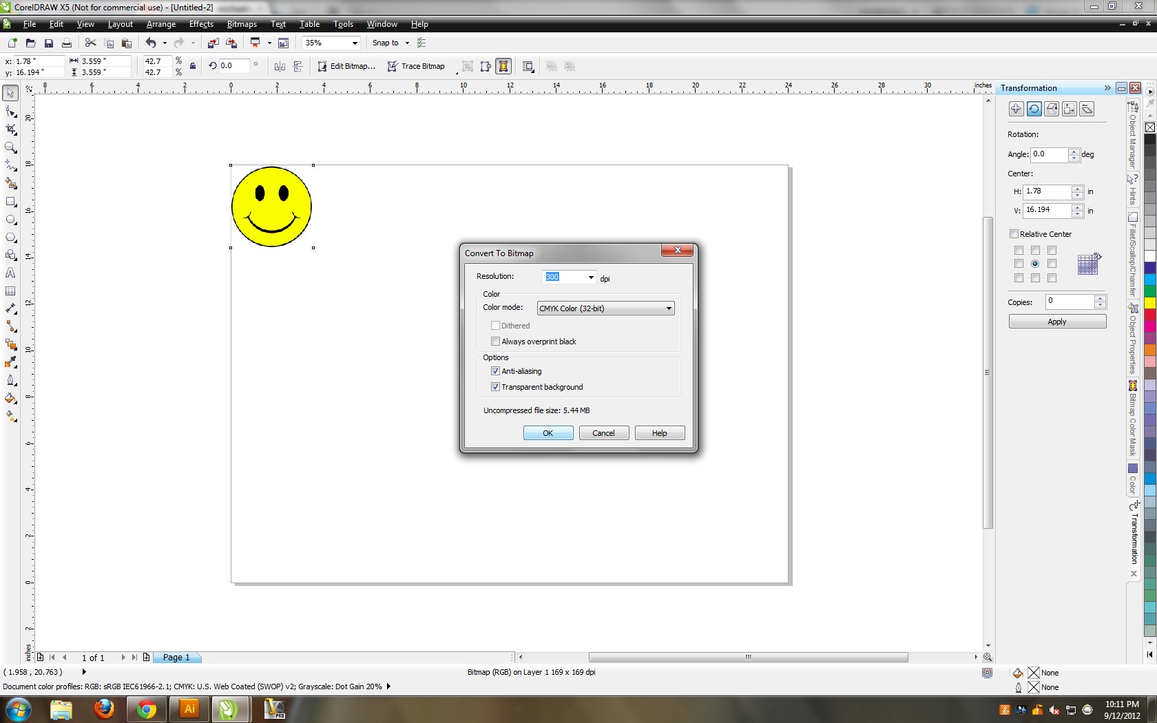
Task: Click the rotation Angle input field
Action: (x=1049, y=154)
